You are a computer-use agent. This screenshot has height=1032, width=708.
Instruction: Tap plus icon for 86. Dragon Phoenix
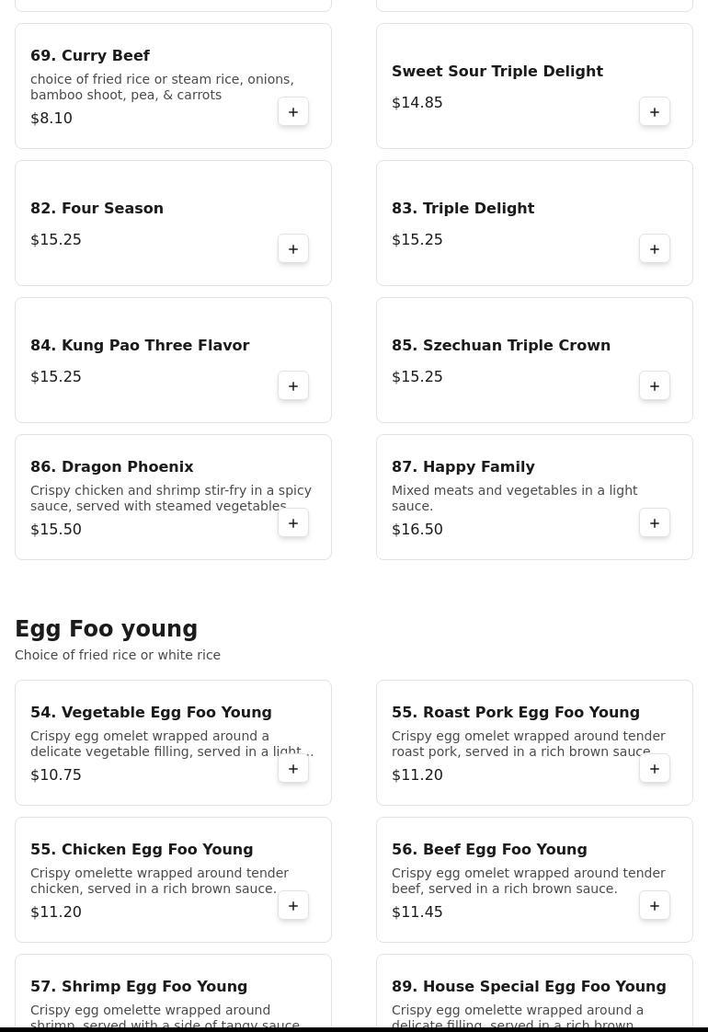293,523
